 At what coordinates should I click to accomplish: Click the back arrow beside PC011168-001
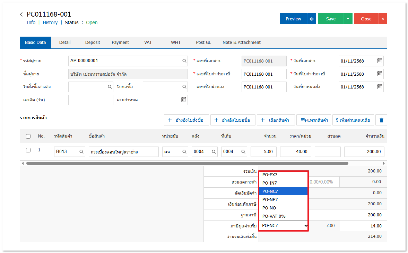pos(21,15)
